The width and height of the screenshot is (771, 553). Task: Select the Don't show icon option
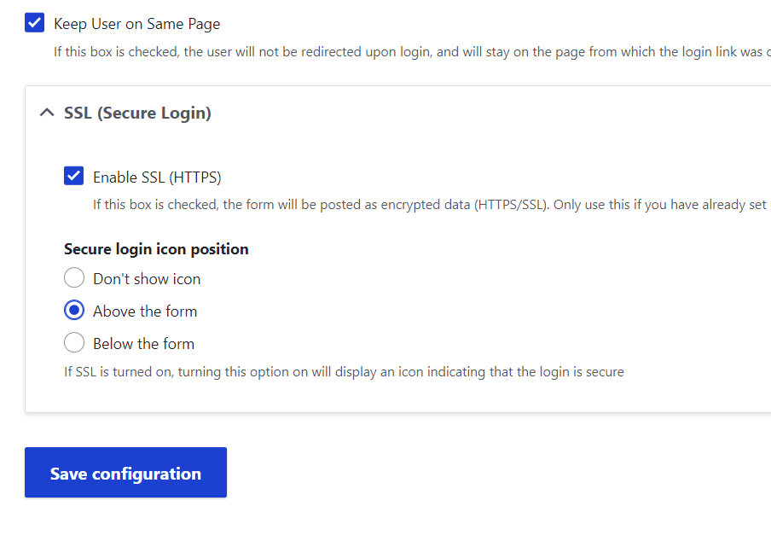74,277
